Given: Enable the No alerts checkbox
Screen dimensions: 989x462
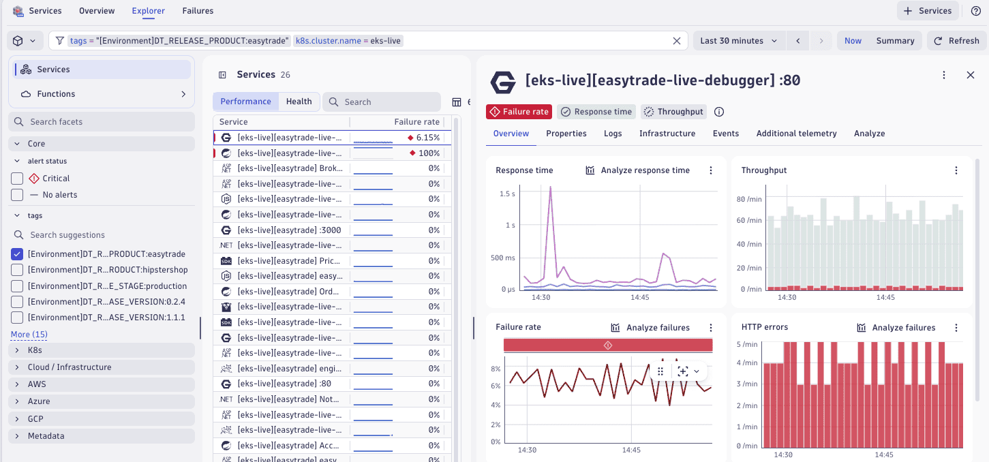Looking at the screenshot, I should (x=17, y=195).
